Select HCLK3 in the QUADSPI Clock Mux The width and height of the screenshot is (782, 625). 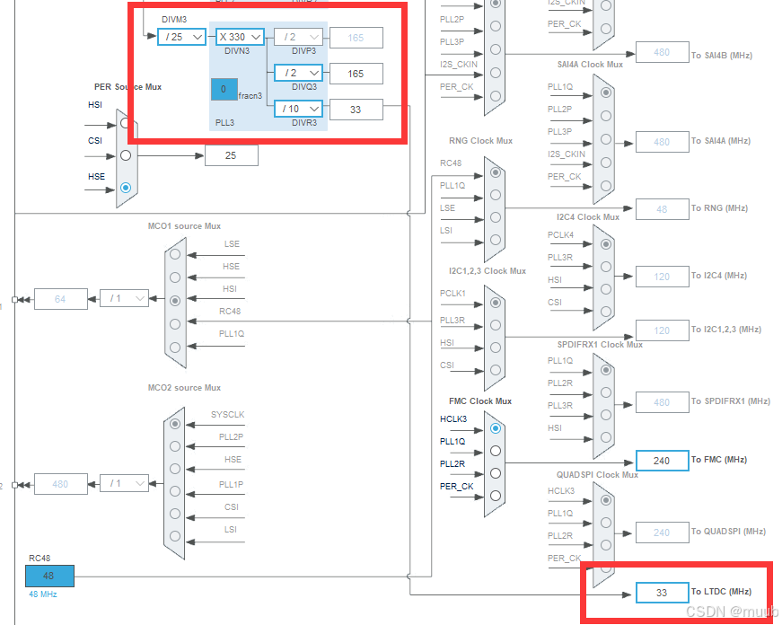(x=606, y=500)
